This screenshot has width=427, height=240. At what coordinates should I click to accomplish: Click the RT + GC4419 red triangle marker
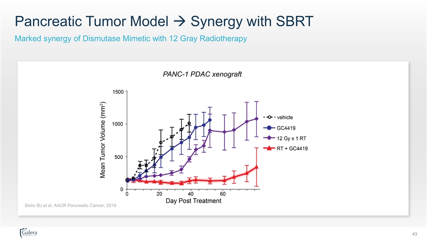pyautogui.click(x=270, y=148)
